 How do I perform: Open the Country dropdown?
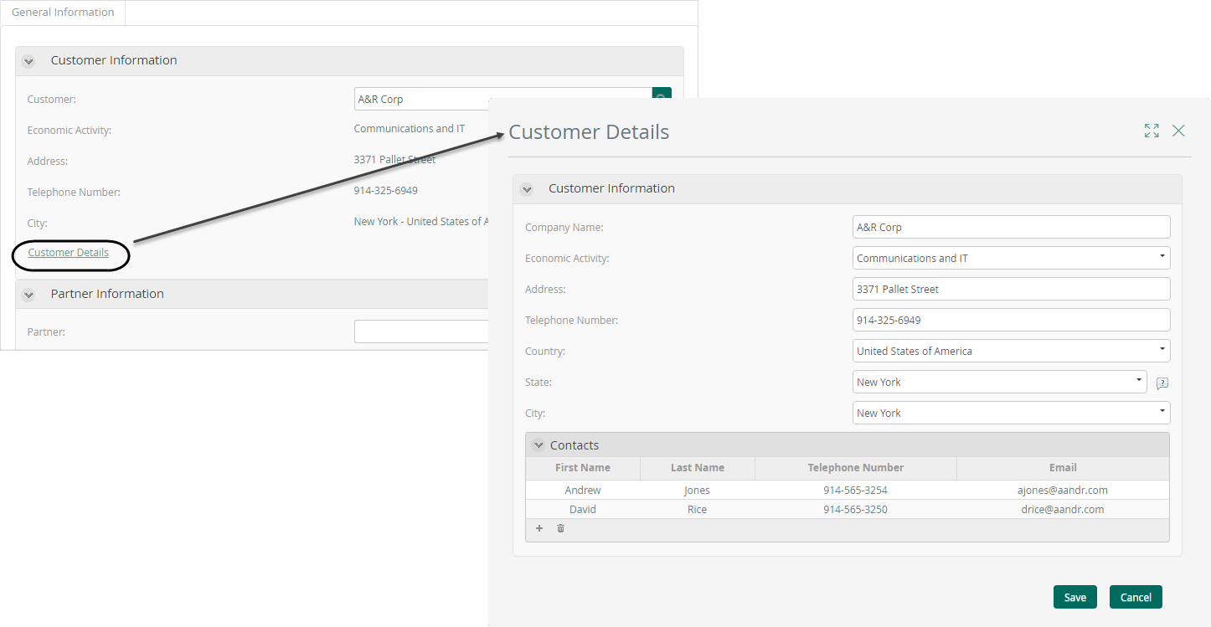(1011, 351)
